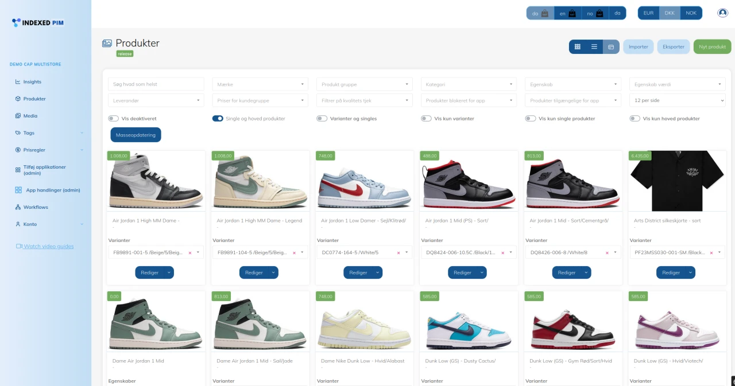Open the user profile avatar icon
735x386 pixels.
click(722, 13)
